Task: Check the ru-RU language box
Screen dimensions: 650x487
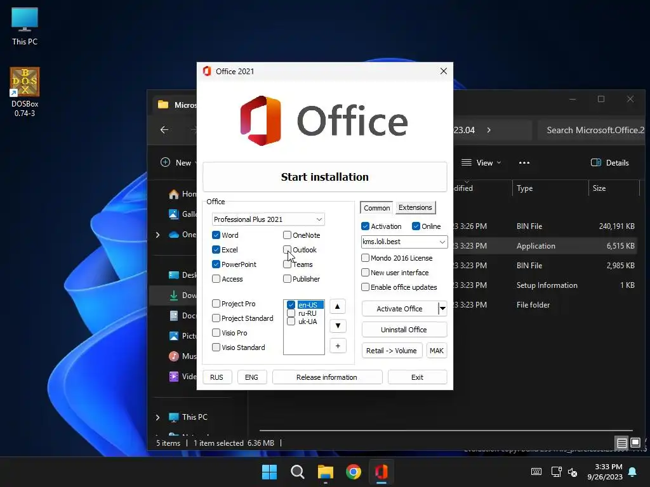Action: (291, 313)
